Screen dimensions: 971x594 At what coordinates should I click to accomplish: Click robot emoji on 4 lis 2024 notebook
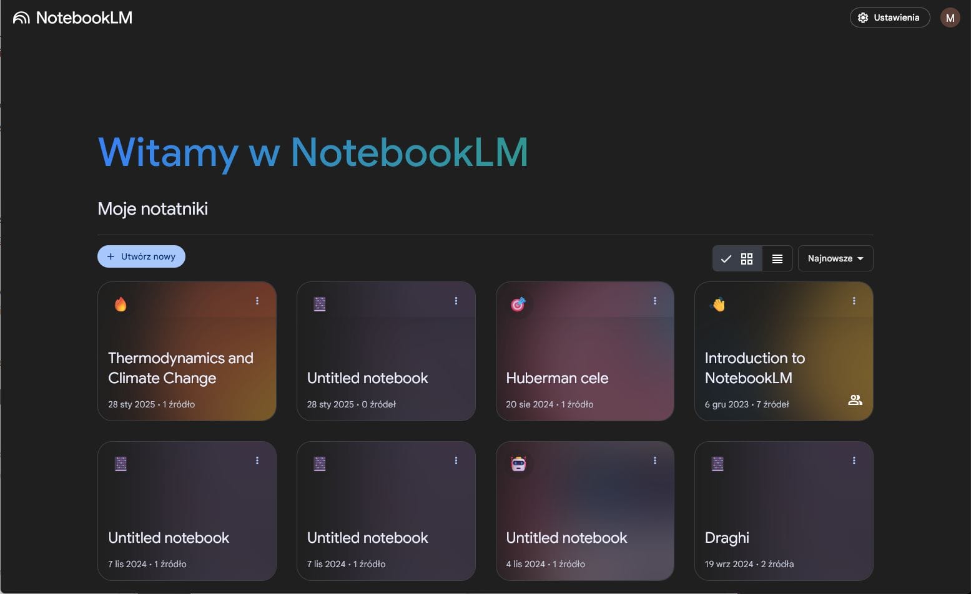(518, 464)
